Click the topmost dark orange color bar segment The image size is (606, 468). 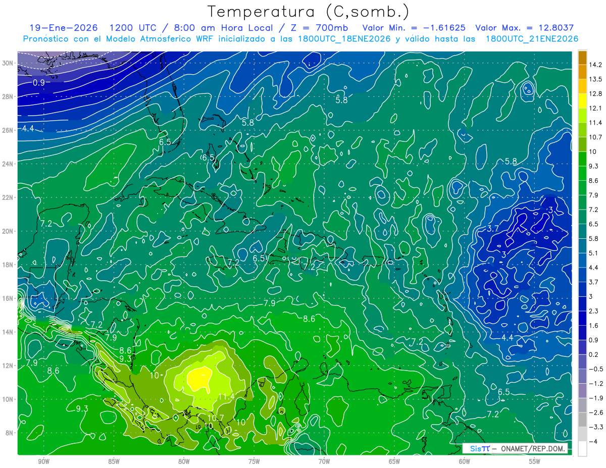pos(582,58)
